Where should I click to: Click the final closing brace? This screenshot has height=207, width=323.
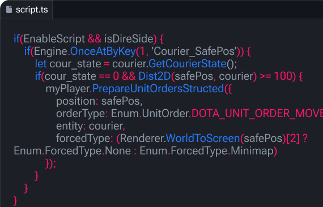click(15, 201)
